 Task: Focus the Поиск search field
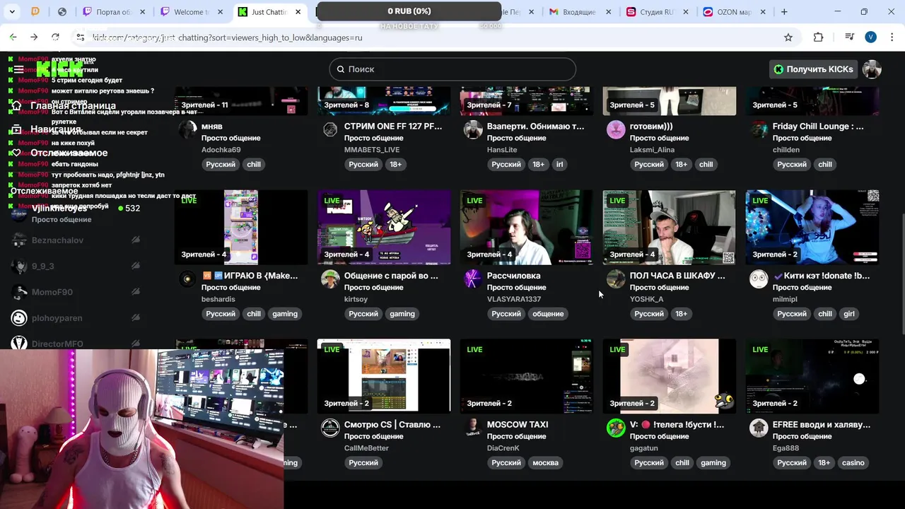(x=452, y=69)
